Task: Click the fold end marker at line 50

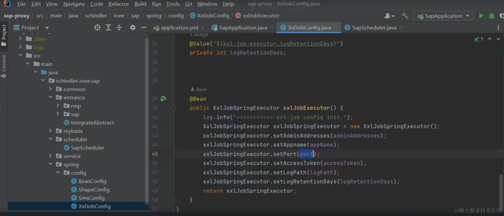Action: pyautogui.click(x=174, y=200)
